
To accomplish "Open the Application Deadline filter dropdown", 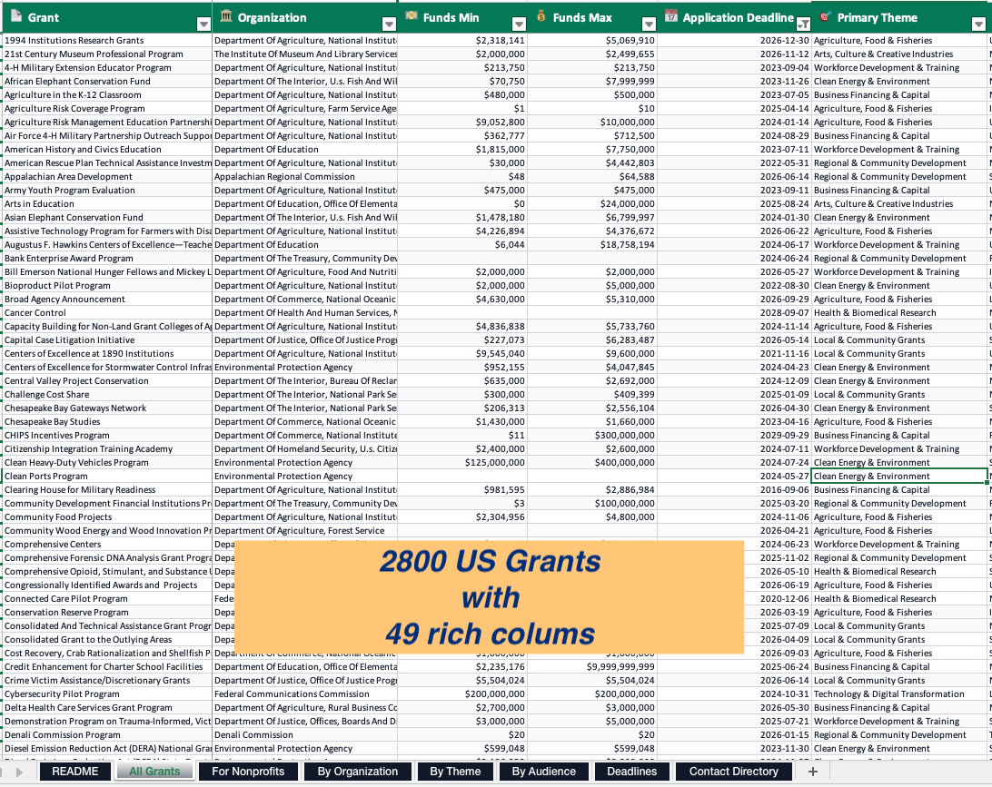I will coord(803,24).
